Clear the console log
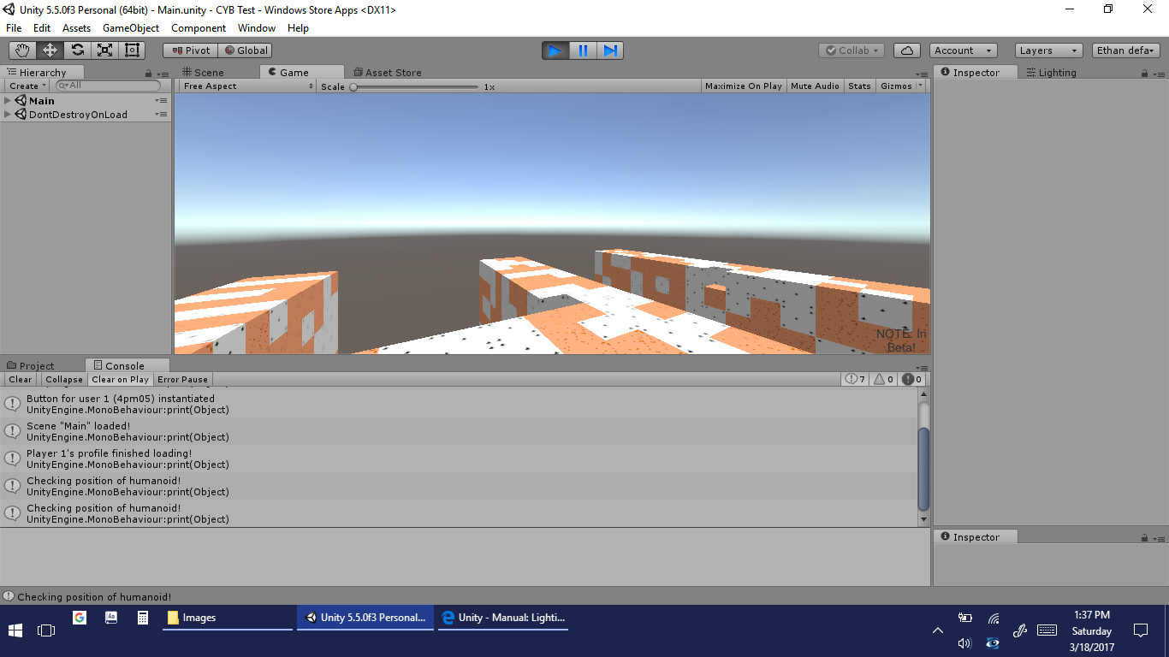The height and width of the screenshot is (657, 1169). (x=21, y=380)
